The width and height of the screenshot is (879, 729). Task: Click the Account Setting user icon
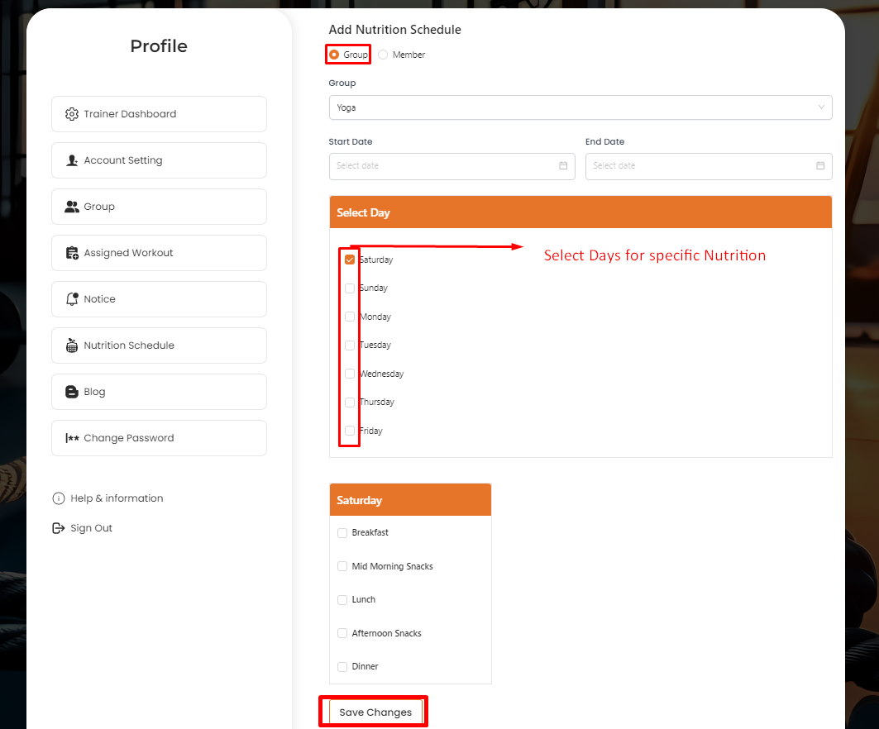pos(72,160)
